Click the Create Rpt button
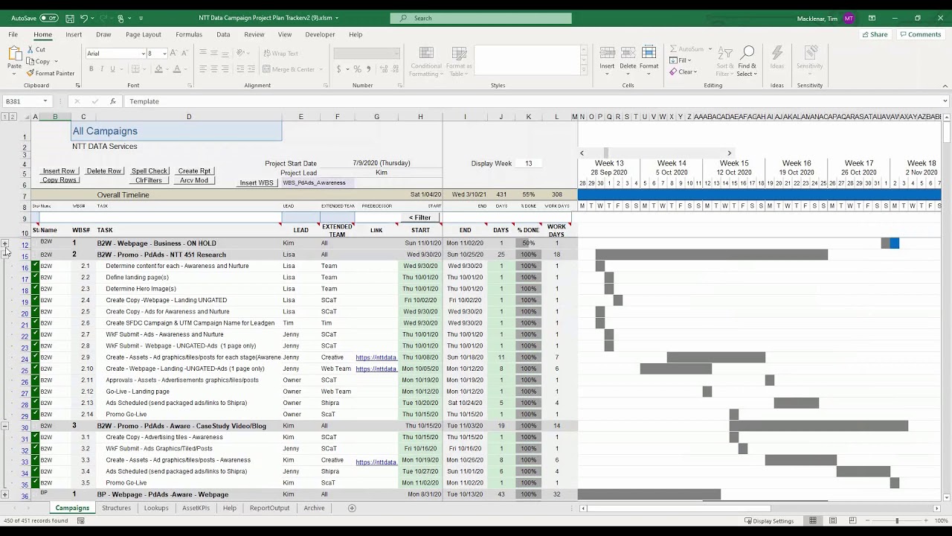The height and width of the screenshot is (536, 952). pyautogui.click(x=194, y=171)
